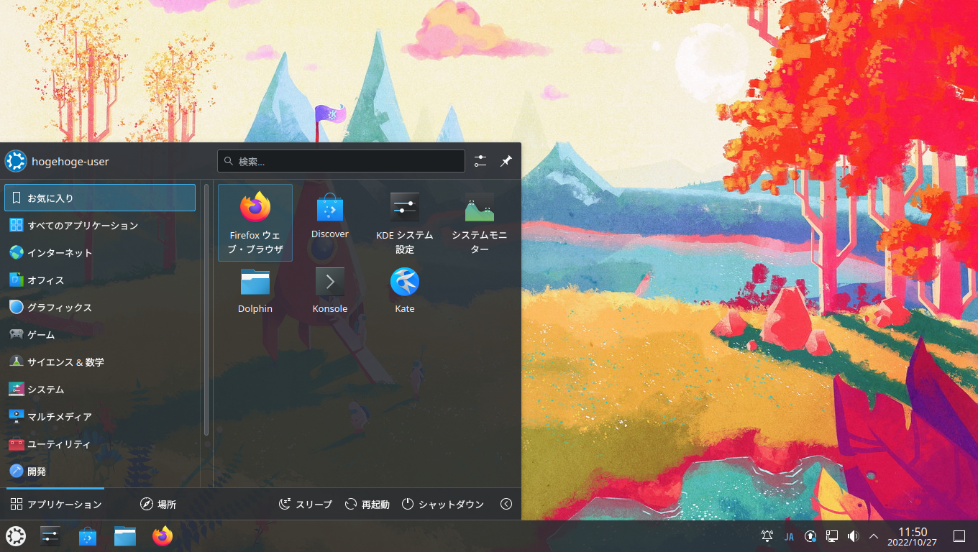
Task: Open the ユーティリティ category
Action: pos(100,443)
